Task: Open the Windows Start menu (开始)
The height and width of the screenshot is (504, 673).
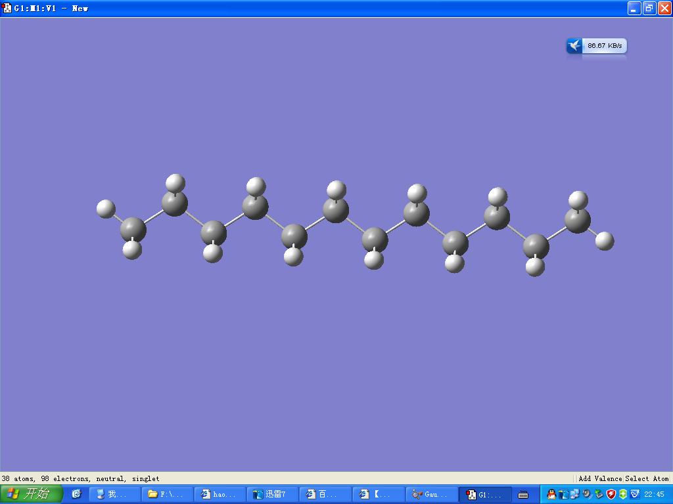Action: (x=32, y=494)
